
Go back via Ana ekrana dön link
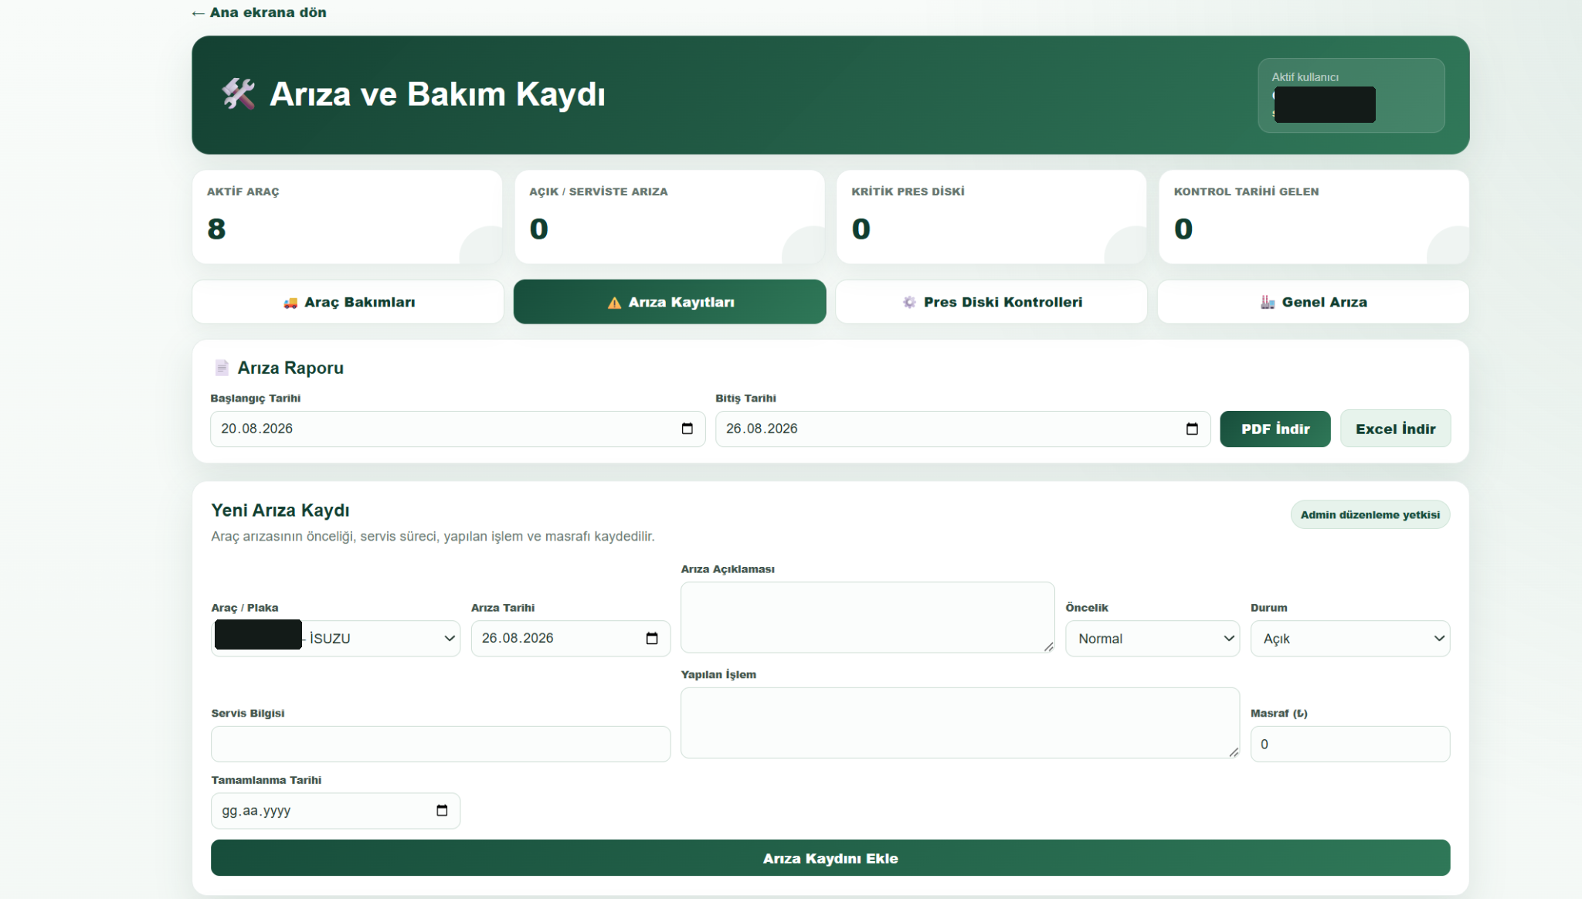tap(259, 12)
